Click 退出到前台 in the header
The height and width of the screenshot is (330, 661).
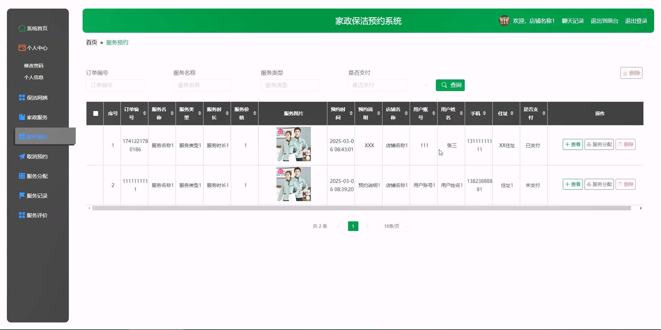click(x=605, y=21)
